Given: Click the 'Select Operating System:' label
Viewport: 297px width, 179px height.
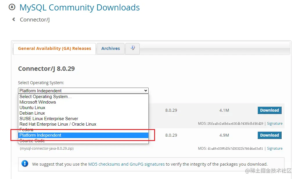Looking at the screenshot, I should pyautogui.click(x=41, y=83).
